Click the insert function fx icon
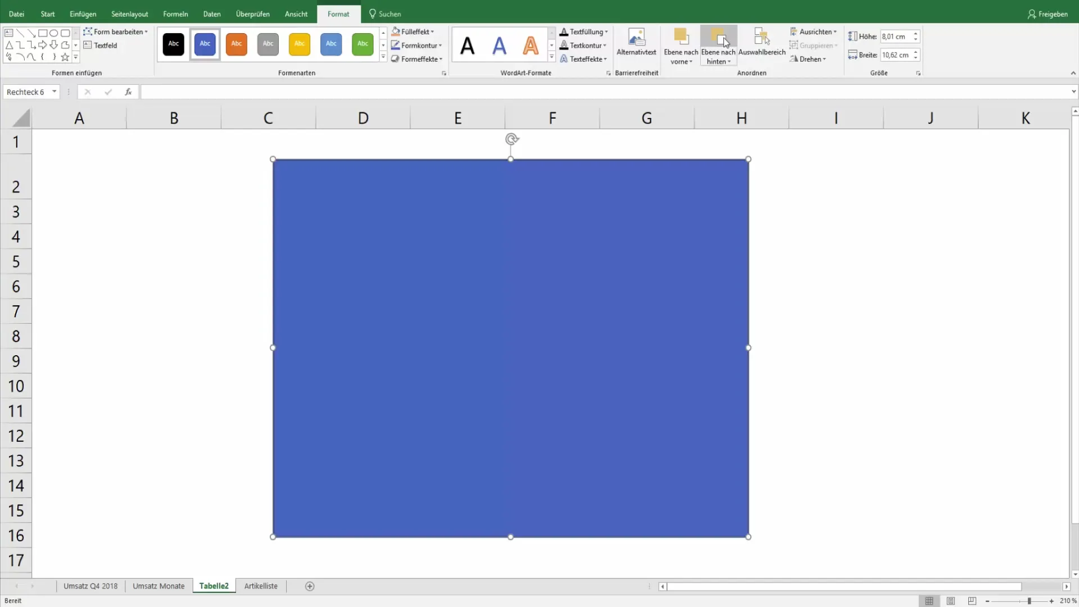The image size is (1079, 607). [128, 92]
